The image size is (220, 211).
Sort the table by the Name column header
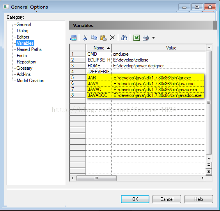pos(99,48)
